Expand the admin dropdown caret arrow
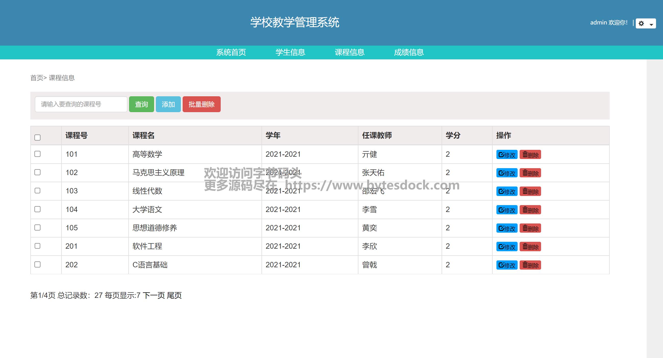663x358 pixels. coord(651,25)
